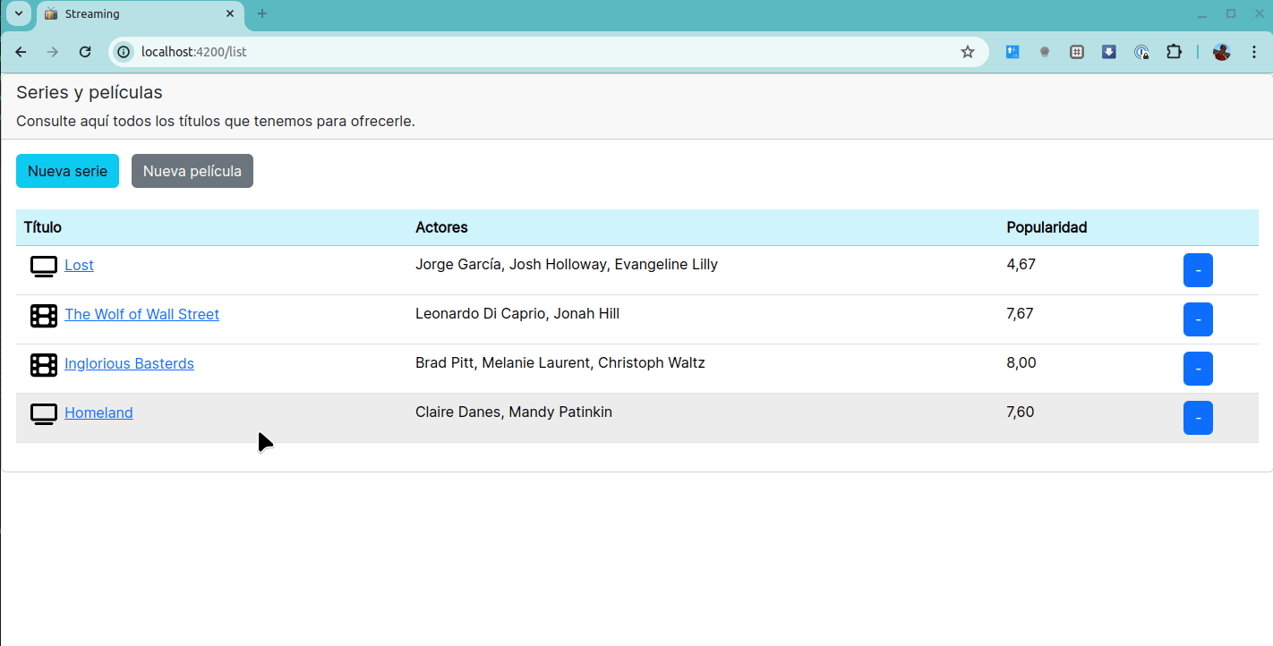
Task: Click popularity value 4,67
Action: (1021, 264)
